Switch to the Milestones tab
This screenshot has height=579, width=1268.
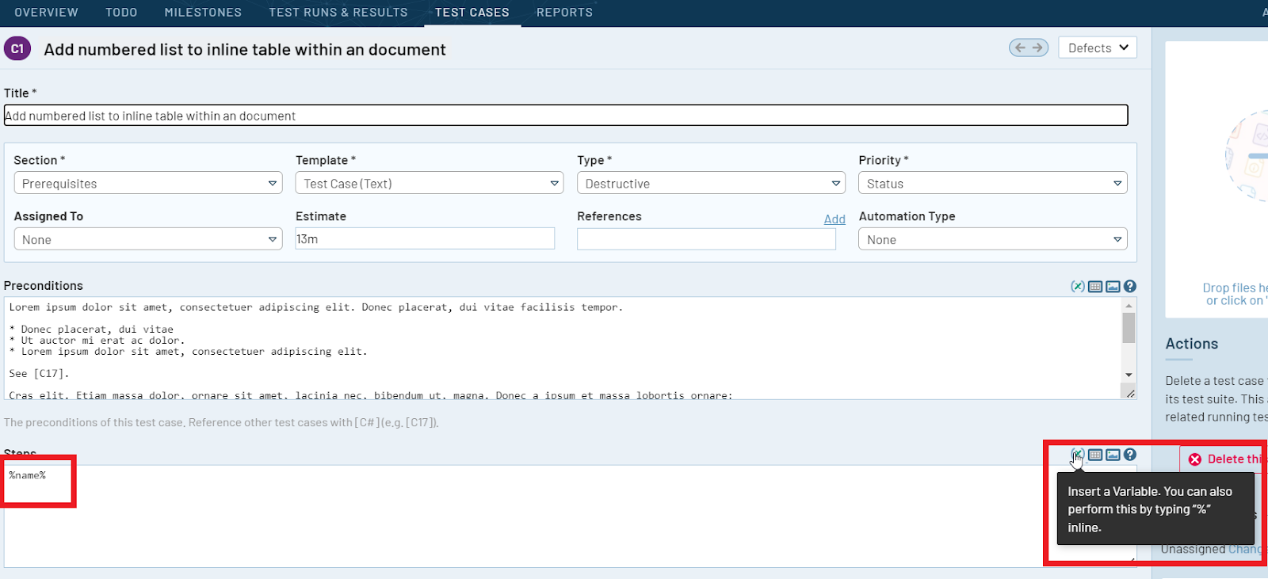click(x=203, y=13)
